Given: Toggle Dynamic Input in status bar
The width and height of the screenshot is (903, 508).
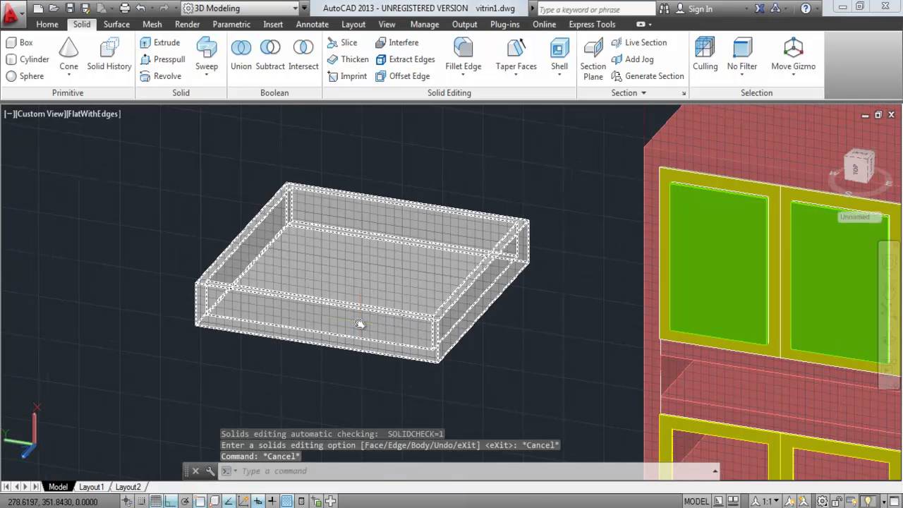Looking at the screenshot, I should (257, 501).
